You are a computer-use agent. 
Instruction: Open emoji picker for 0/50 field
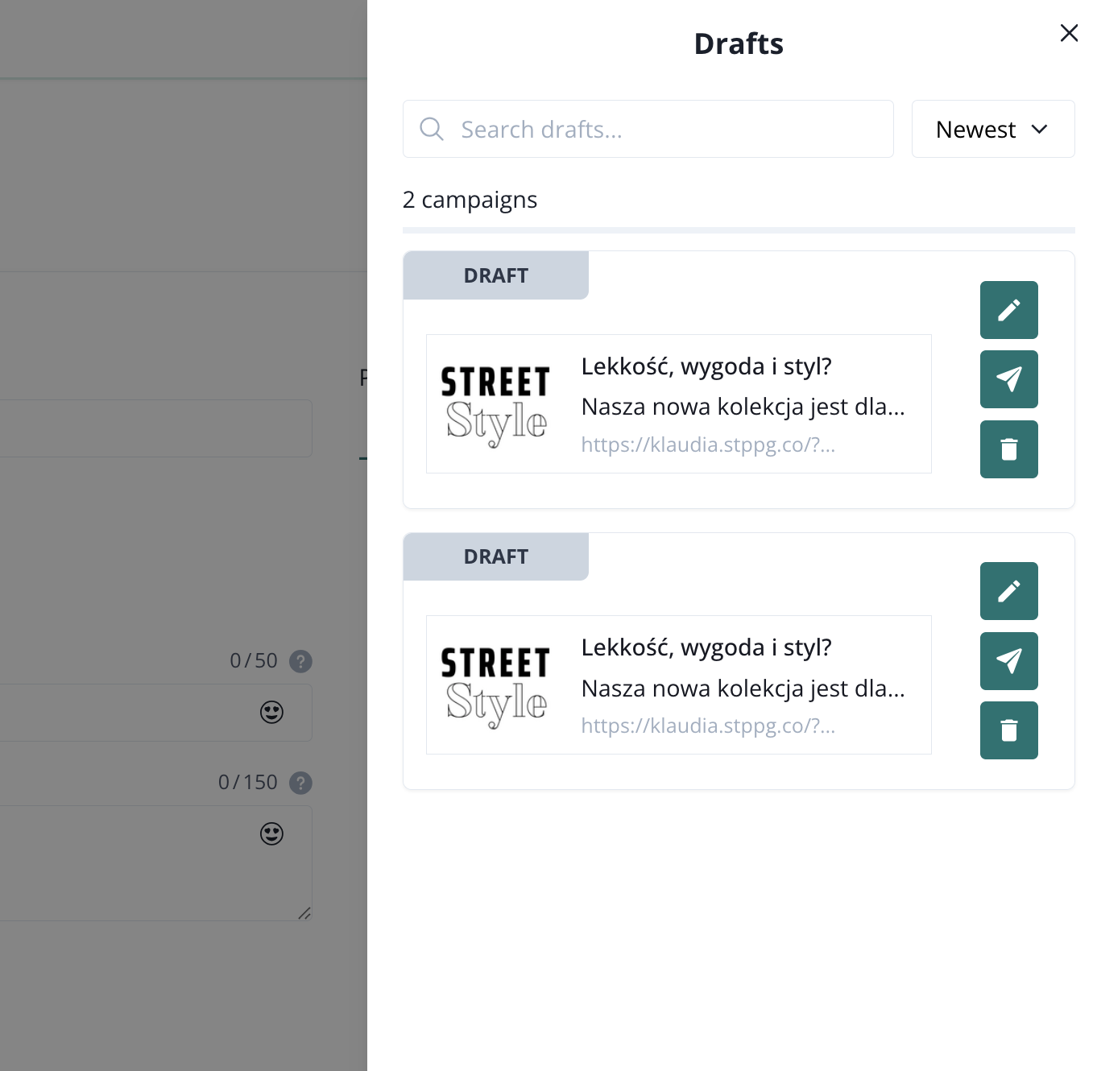[271, 712]
